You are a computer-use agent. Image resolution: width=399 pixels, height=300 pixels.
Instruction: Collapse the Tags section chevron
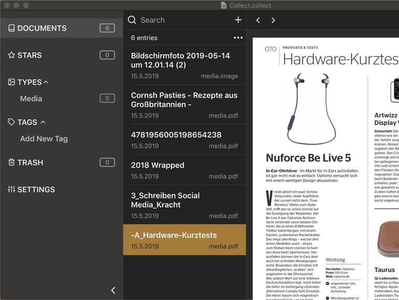[43, 122]
